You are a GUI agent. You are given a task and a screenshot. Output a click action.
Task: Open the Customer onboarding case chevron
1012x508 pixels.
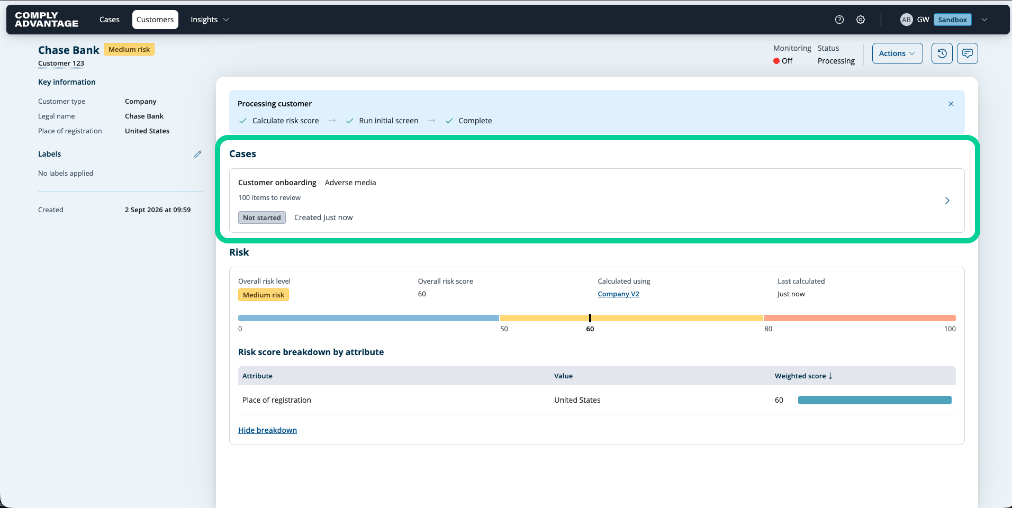947,201
